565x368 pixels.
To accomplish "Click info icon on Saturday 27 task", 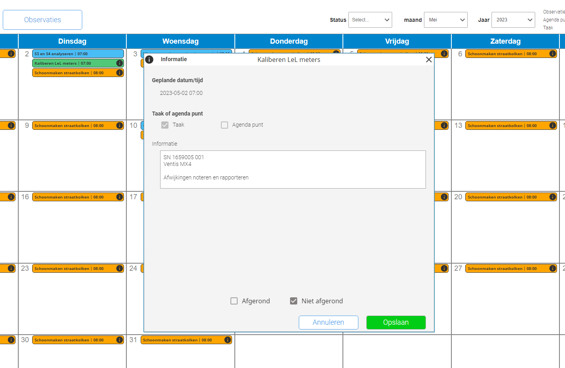I will click(552, 268).
